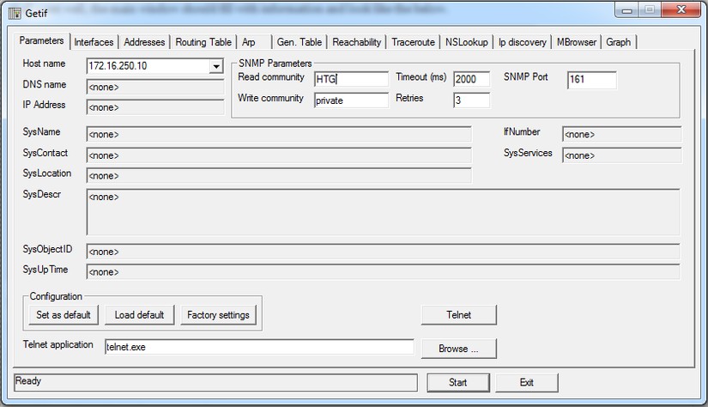Click the Load default button

140,315
